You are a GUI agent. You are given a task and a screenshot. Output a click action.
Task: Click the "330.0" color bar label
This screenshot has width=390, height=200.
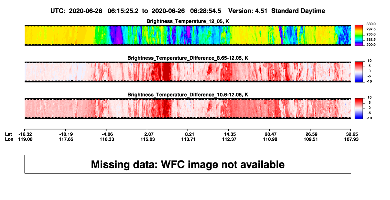click(371, 24)
